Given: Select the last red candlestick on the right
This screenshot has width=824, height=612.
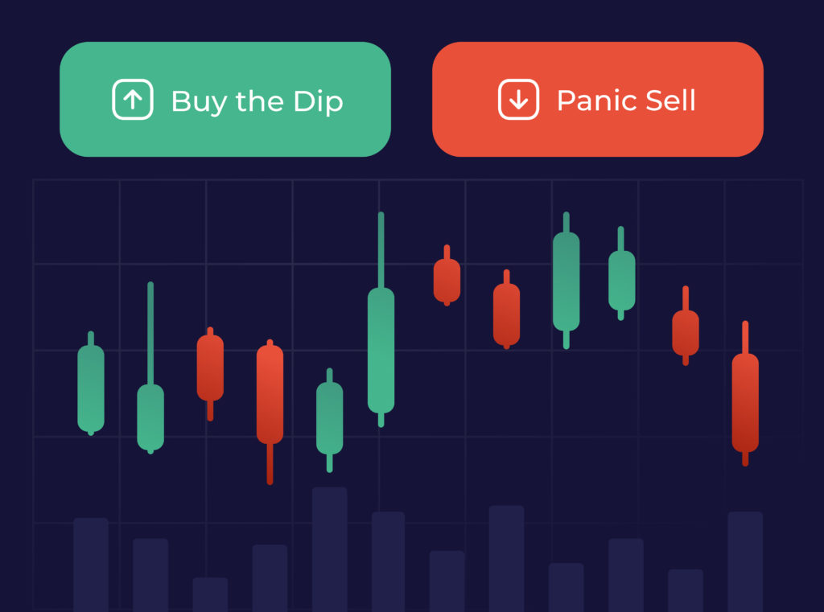Looking at the screenshot, I should (745, 393).
